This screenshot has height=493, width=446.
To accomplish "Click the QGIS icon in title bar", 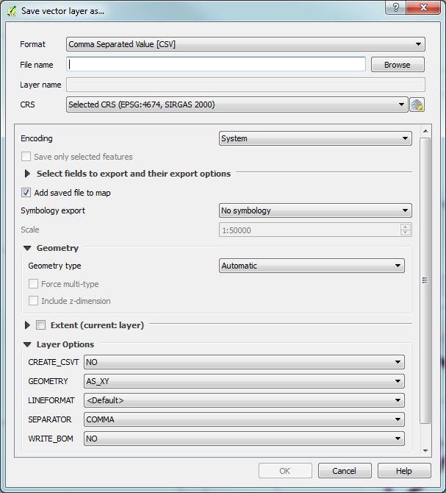I will [12, 11].
